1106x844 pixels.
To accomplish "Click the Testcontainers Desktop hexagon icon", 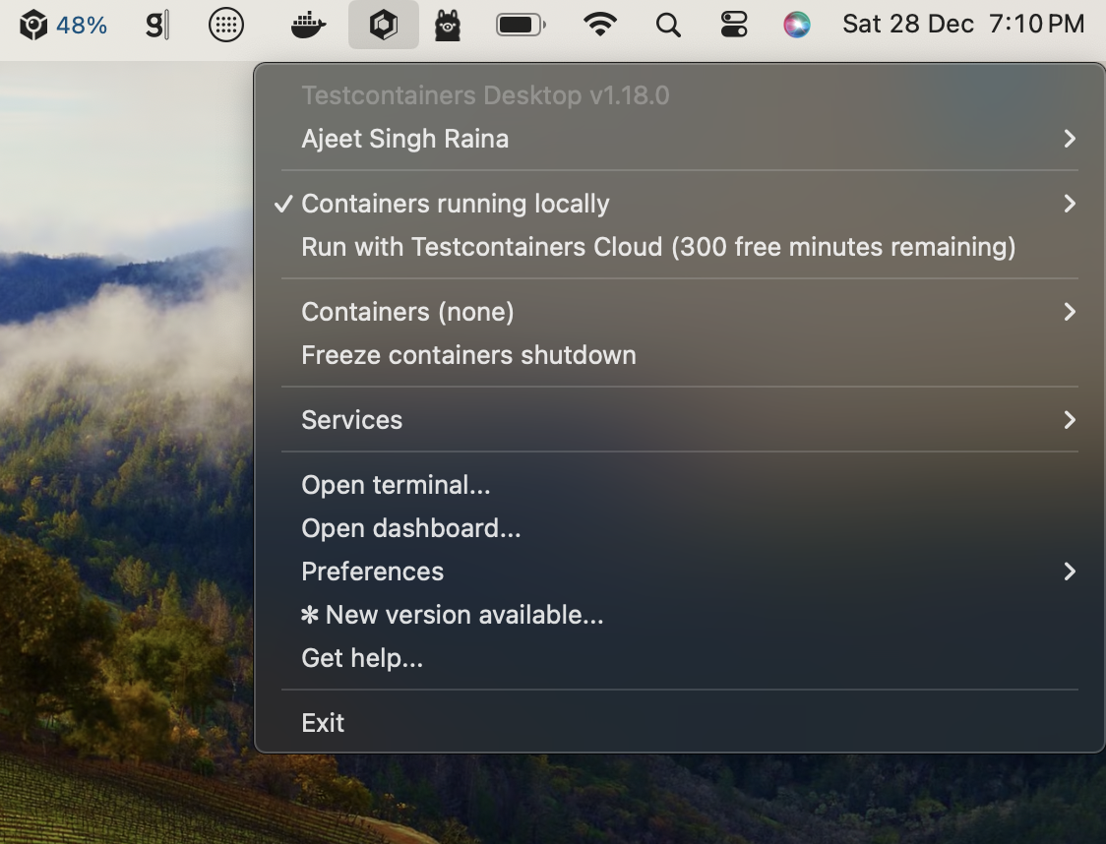I will (x=384, y=26).
